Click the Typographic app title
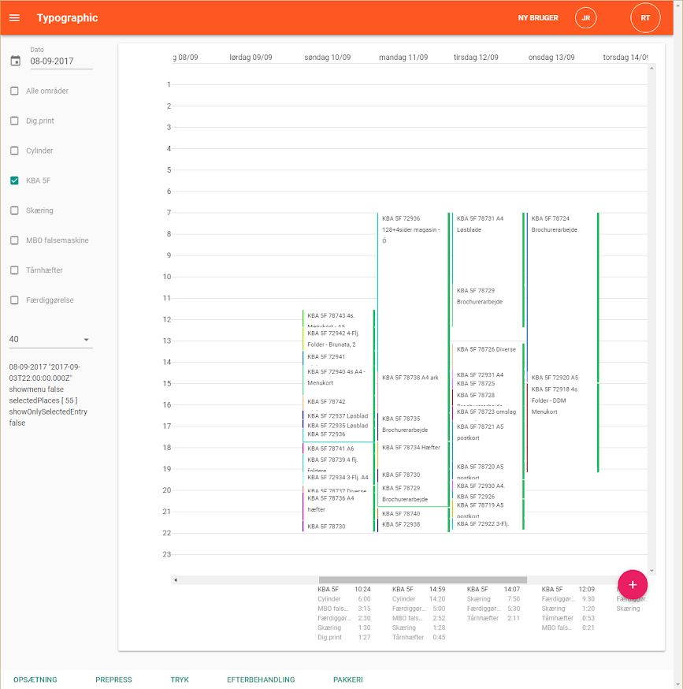The image size is (683, 689). tap(67, 18)
